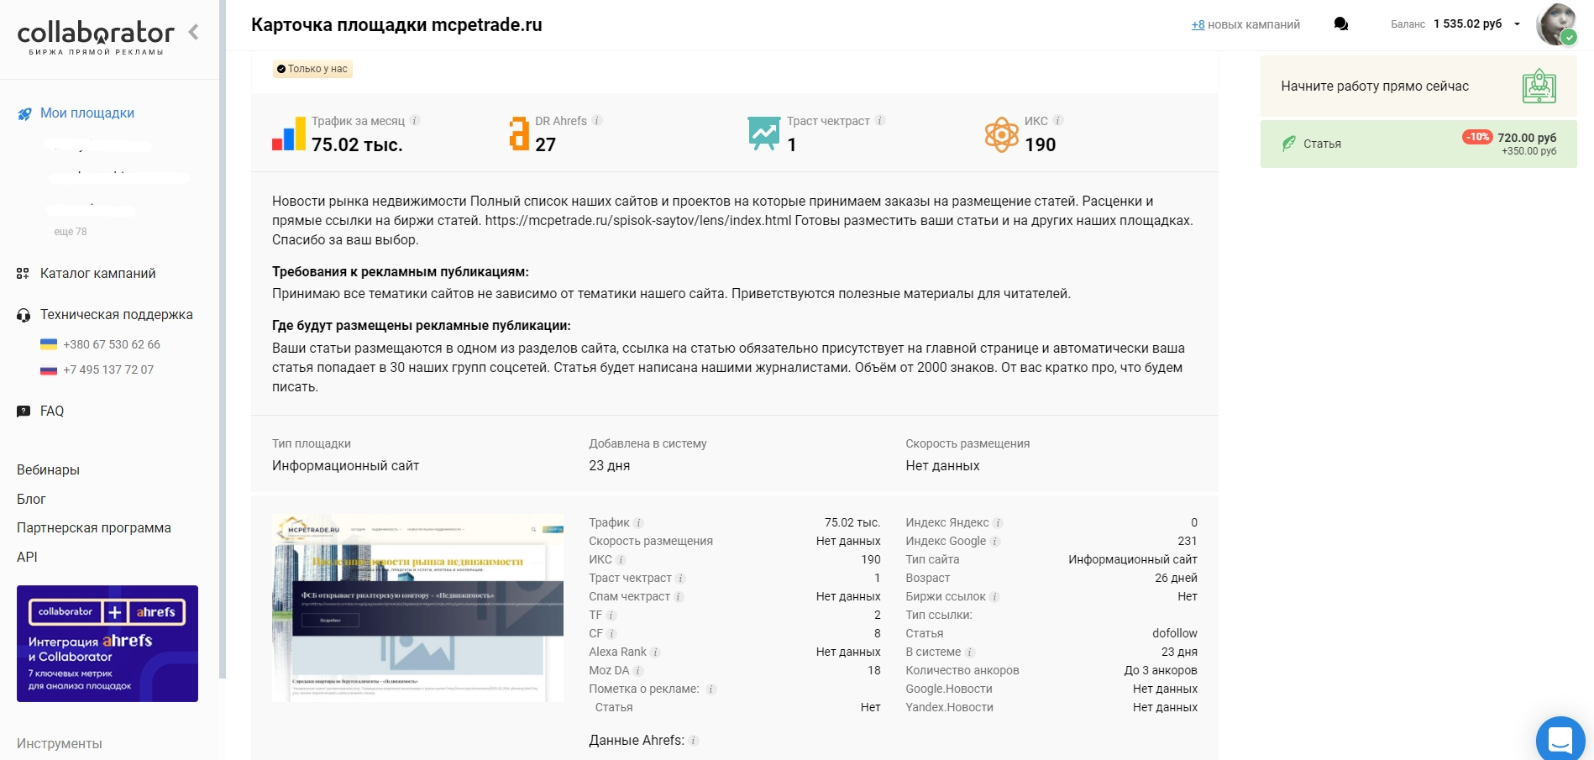Open the live chat widget in the corner

1560,740
